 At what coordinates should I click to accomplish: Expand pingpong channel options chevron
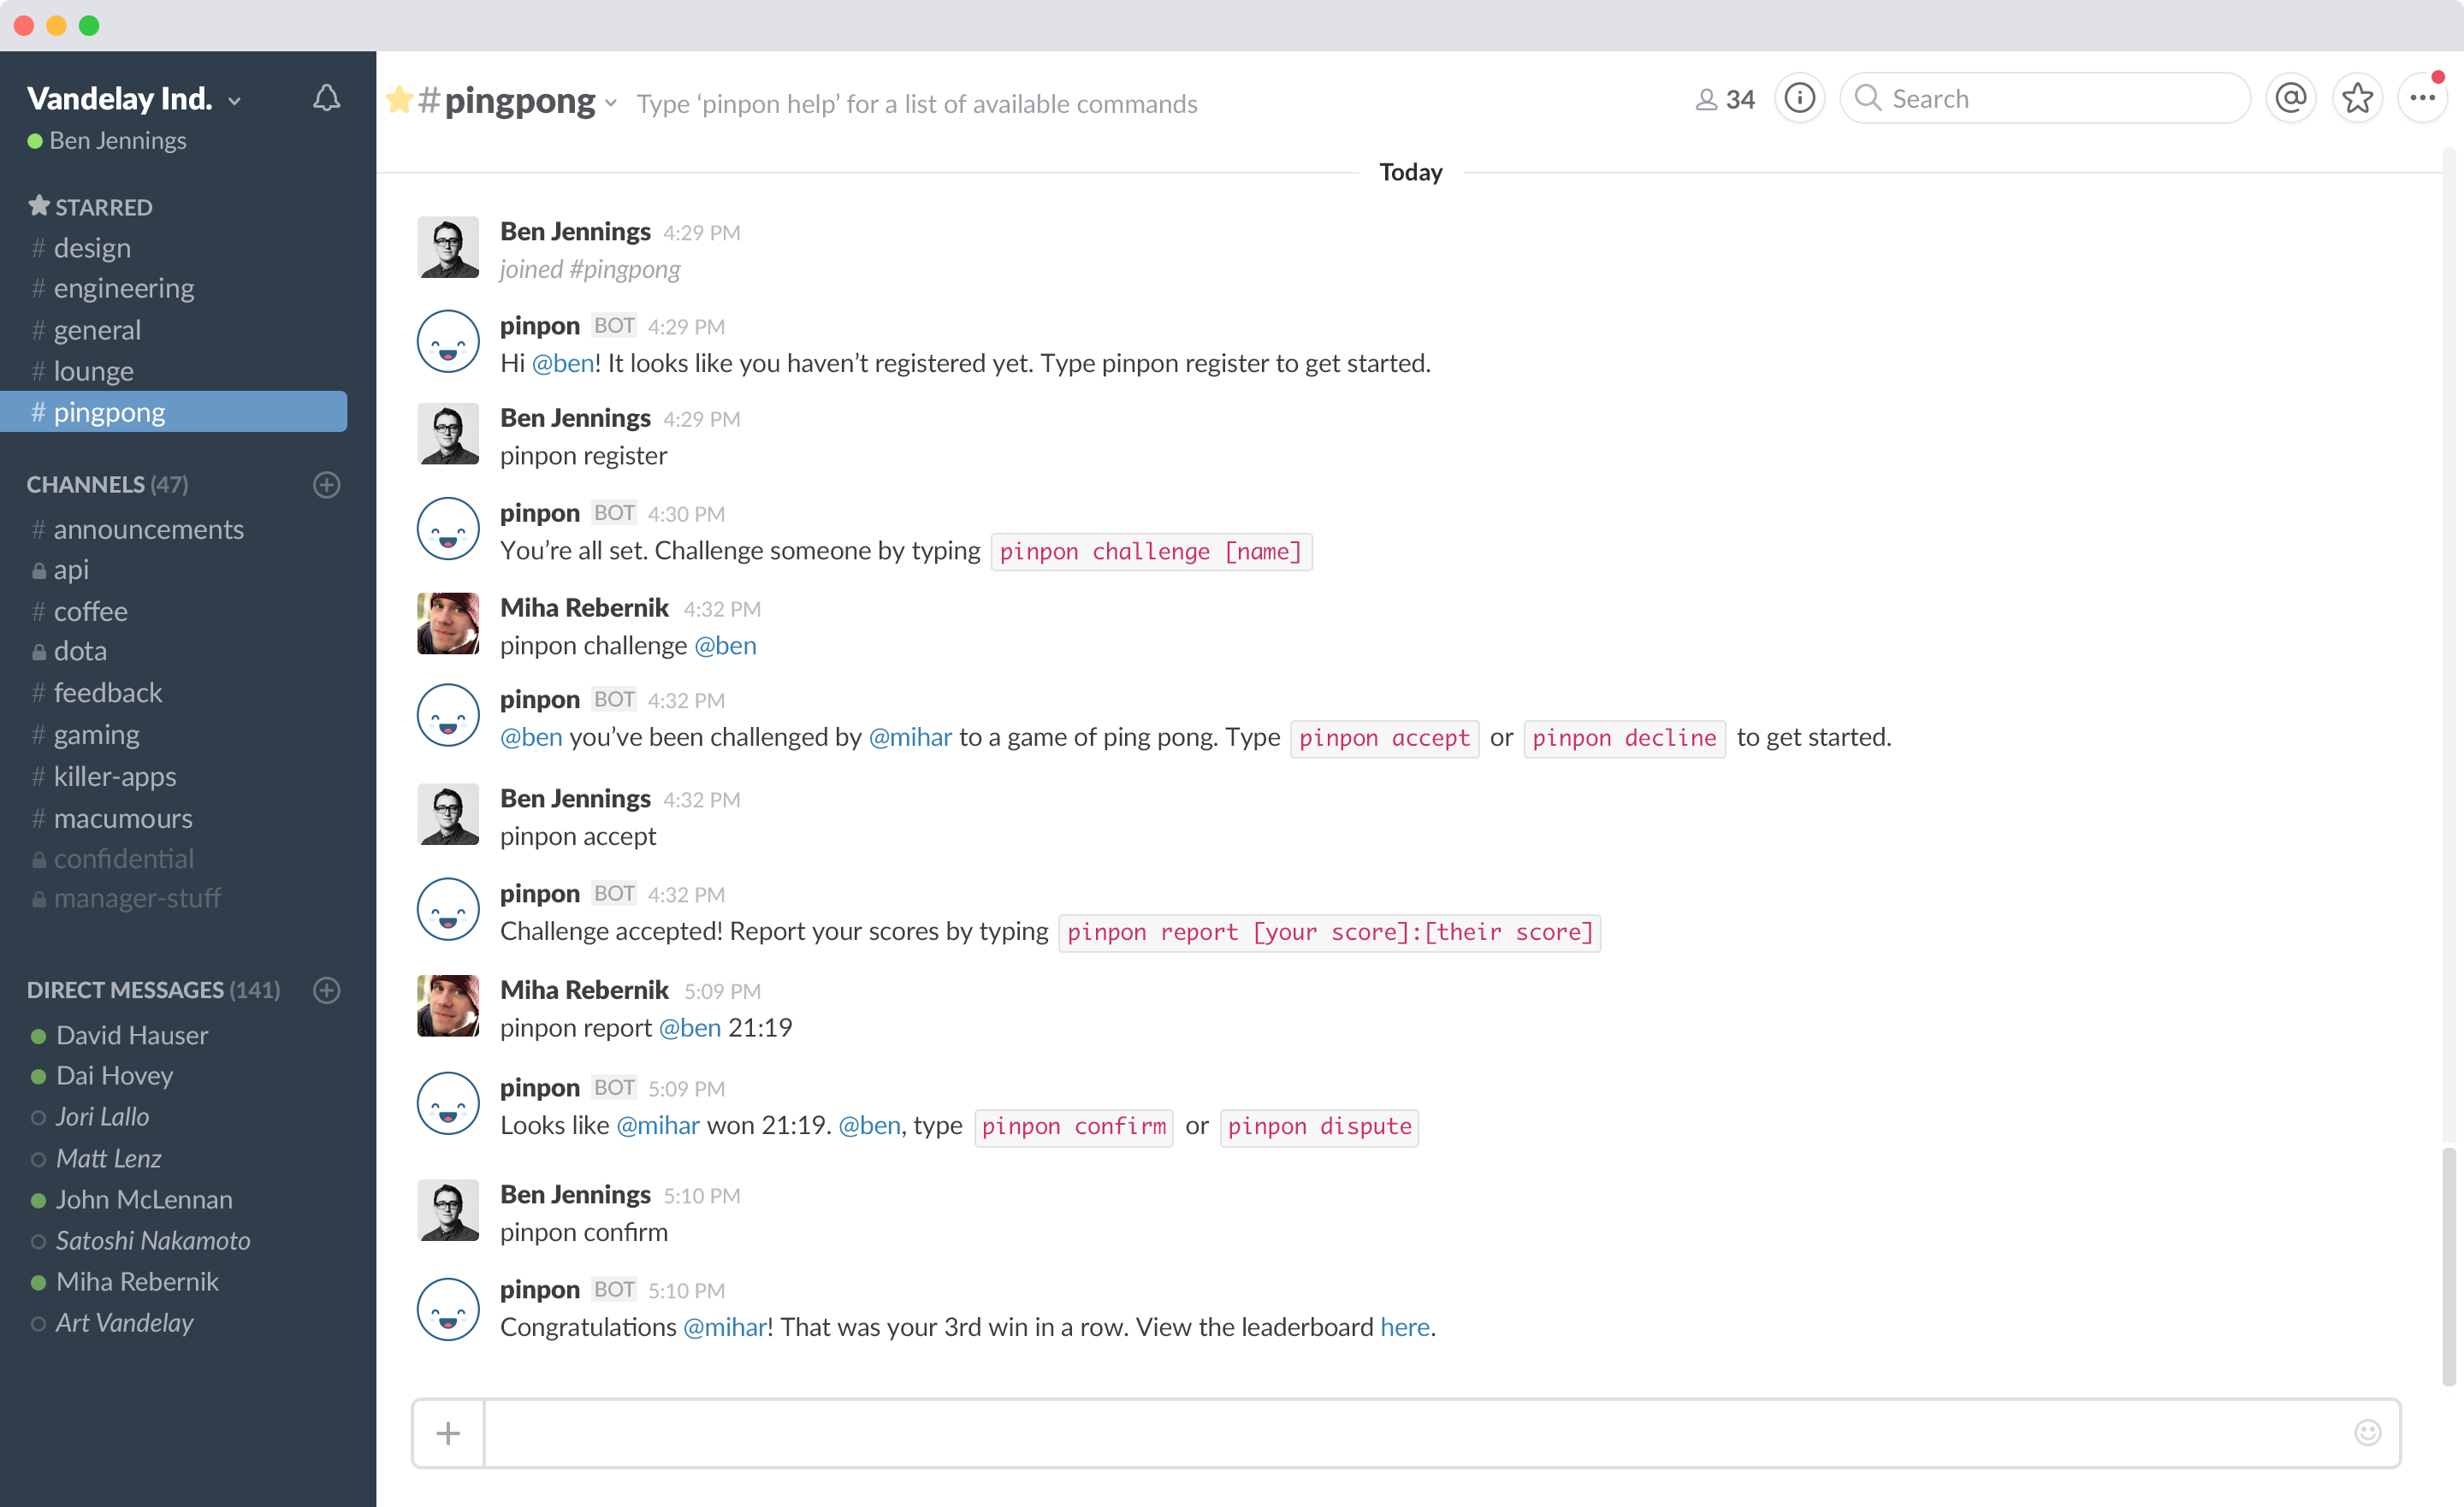(x=611, y=103)
